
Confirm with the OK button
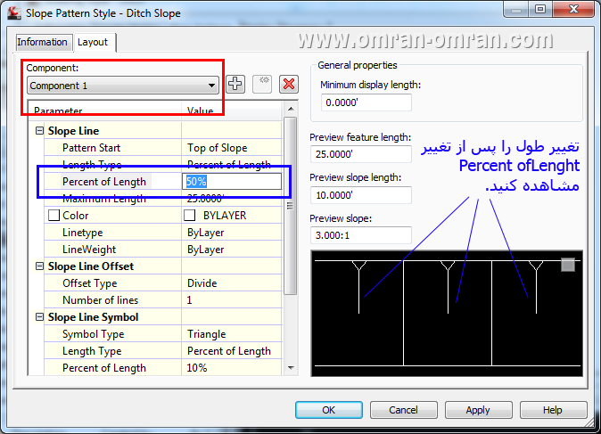(329, 410)
